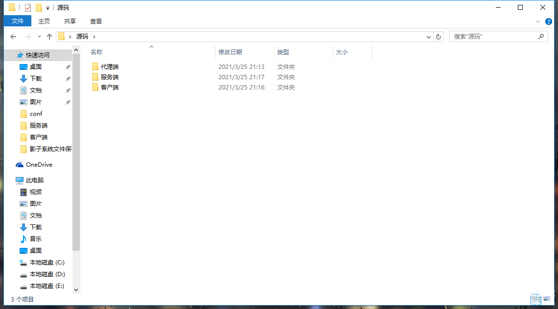The width and height of the screenshot is (558, 309).
Task: Open 文档 under 此电脑
Action: point(30,216)
